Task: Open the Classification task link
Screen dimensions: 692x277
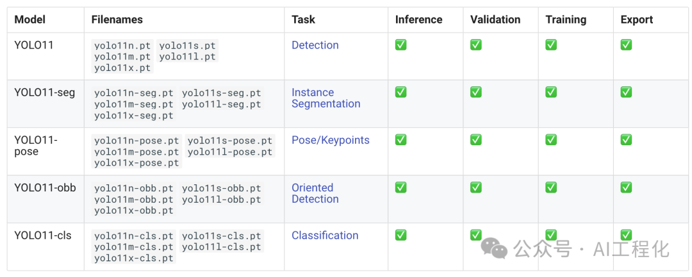Action: coord(325,235)
